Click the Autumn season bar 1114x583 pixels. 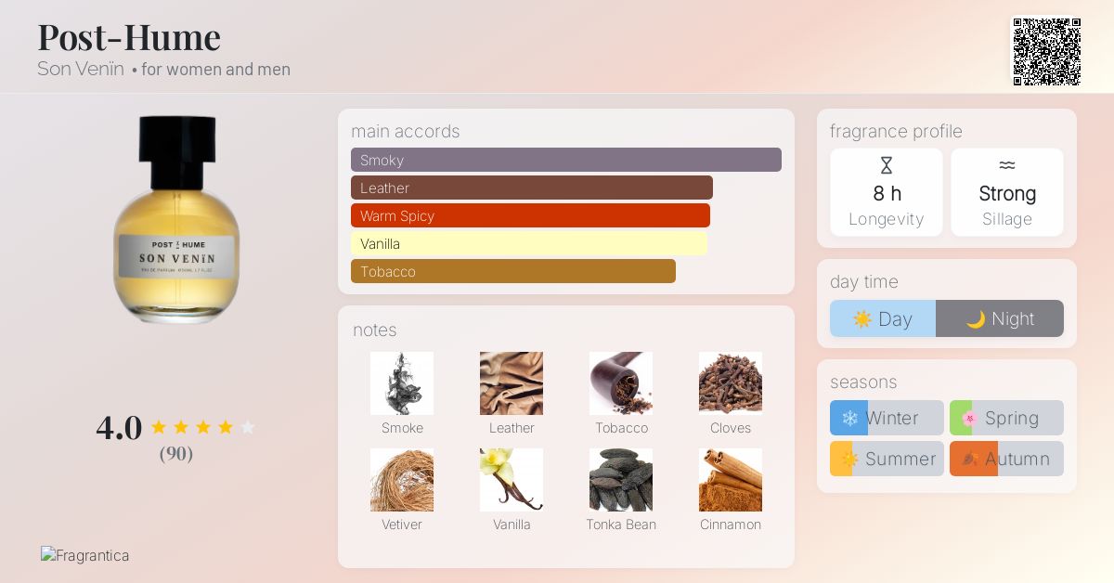1006,459
